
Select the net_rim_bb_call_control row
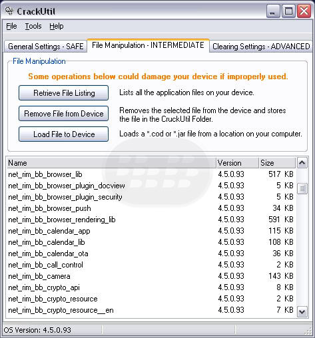(x=151, y=265)
